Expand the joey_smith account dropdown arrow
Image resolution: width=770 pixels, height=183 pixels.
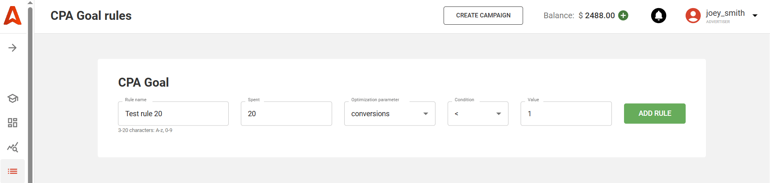coord(755,16)
